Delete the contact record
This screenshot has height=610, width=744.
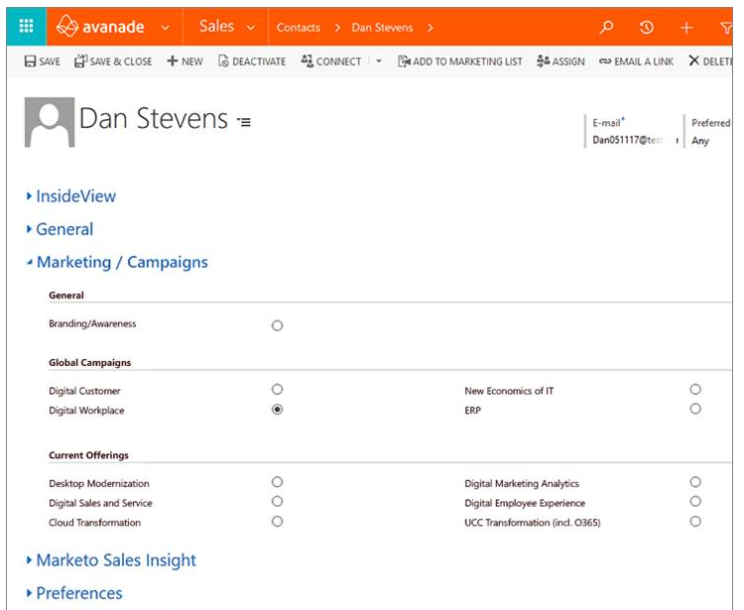pyautogui.click(x=710, y=61)
